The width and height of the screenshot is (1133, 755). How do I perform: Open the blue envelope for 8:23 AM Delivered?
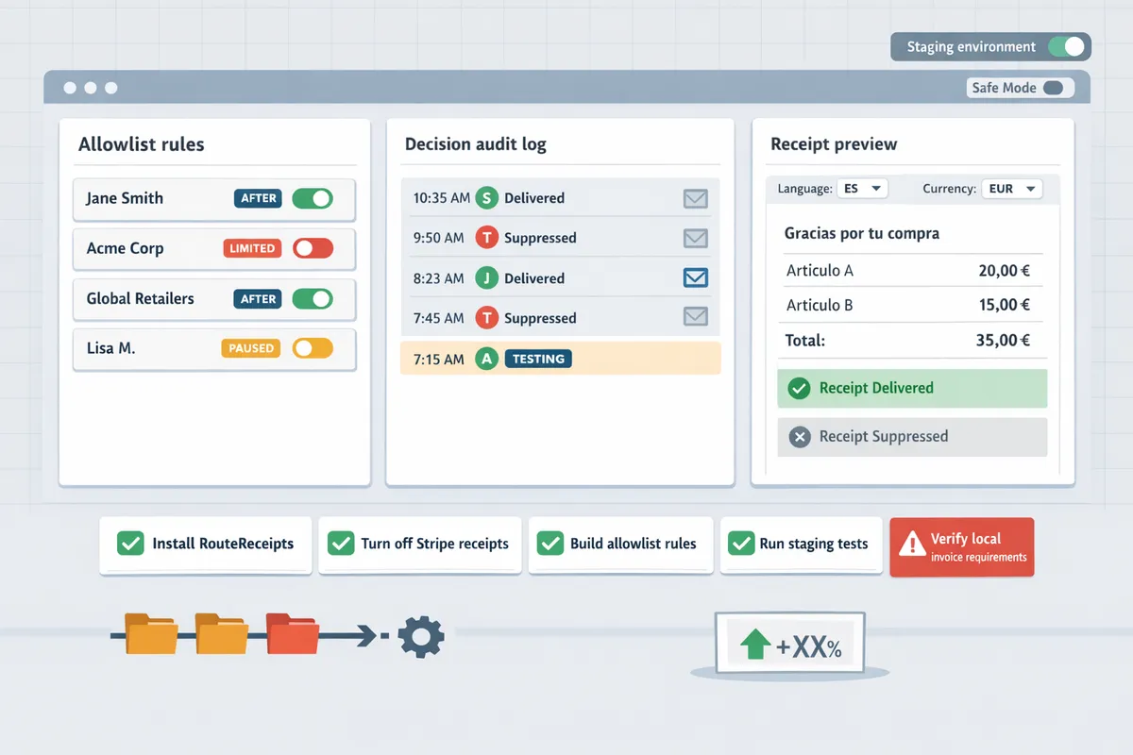(696, 278)
